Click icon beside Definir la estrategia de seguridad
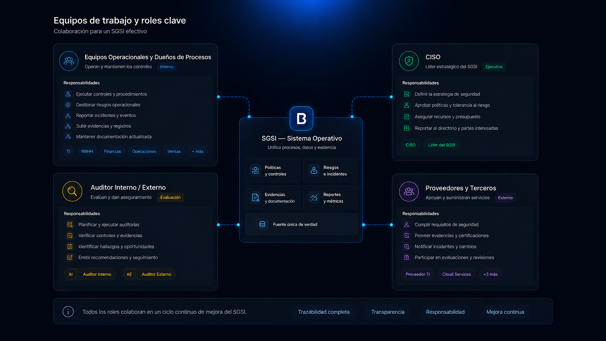The width and height of the screenshot is (606, 341). (x=407, y=94)
